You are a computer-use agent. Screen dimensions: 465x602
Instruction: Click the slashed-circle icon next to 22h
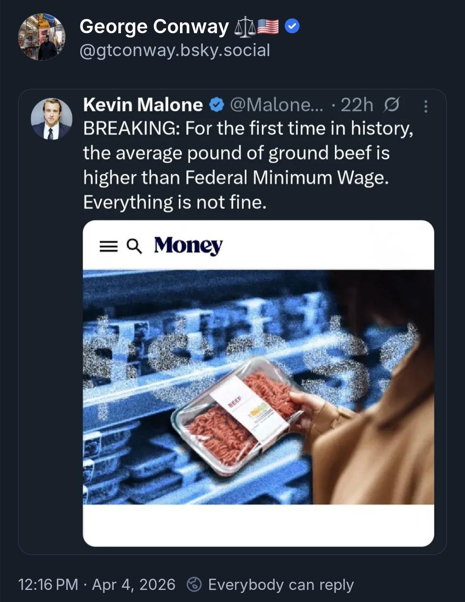(391, 105)
